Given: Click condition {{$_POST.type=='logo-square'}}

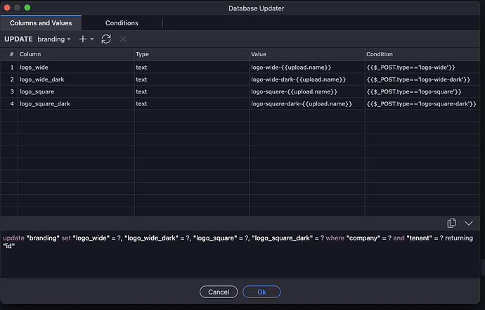Looking at the screenshot, I should pyautogui.click(x=422, y=91).
